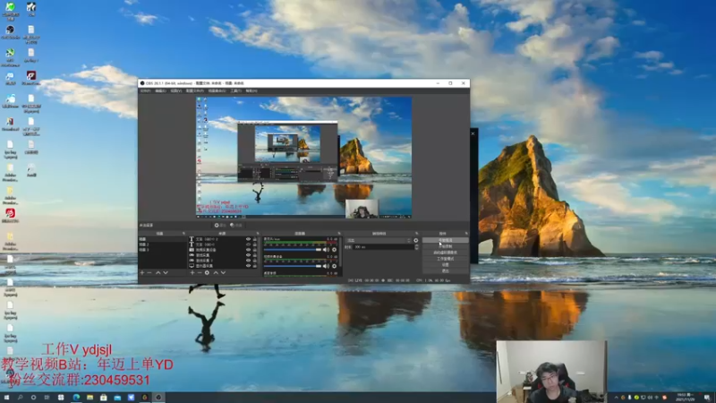Move scene up in Scenes panel

coord(158,273)
